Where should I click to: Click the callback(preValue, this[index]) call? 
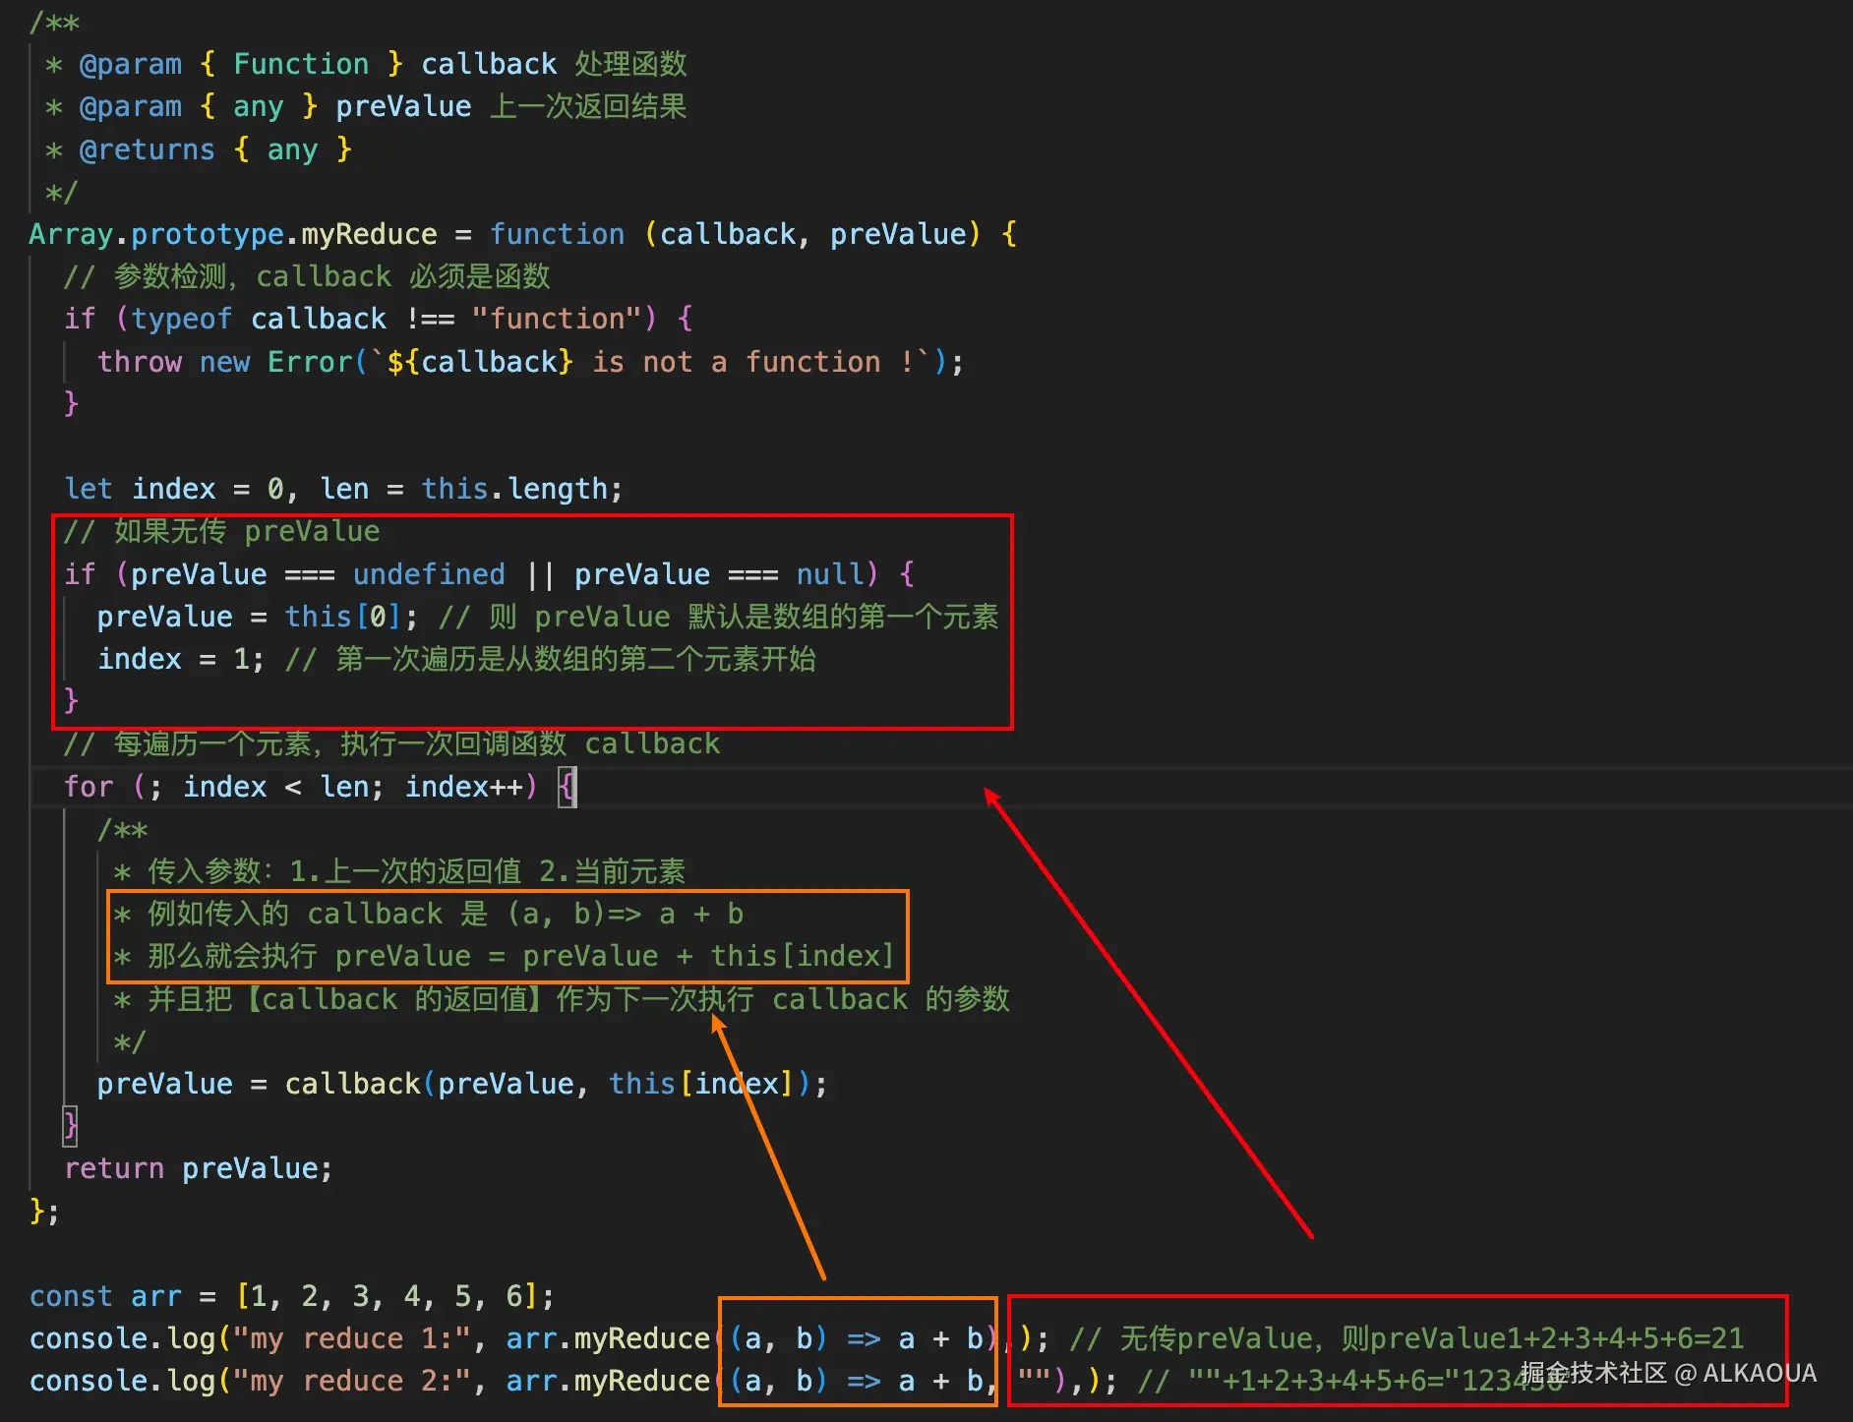tap(548, 1084)
